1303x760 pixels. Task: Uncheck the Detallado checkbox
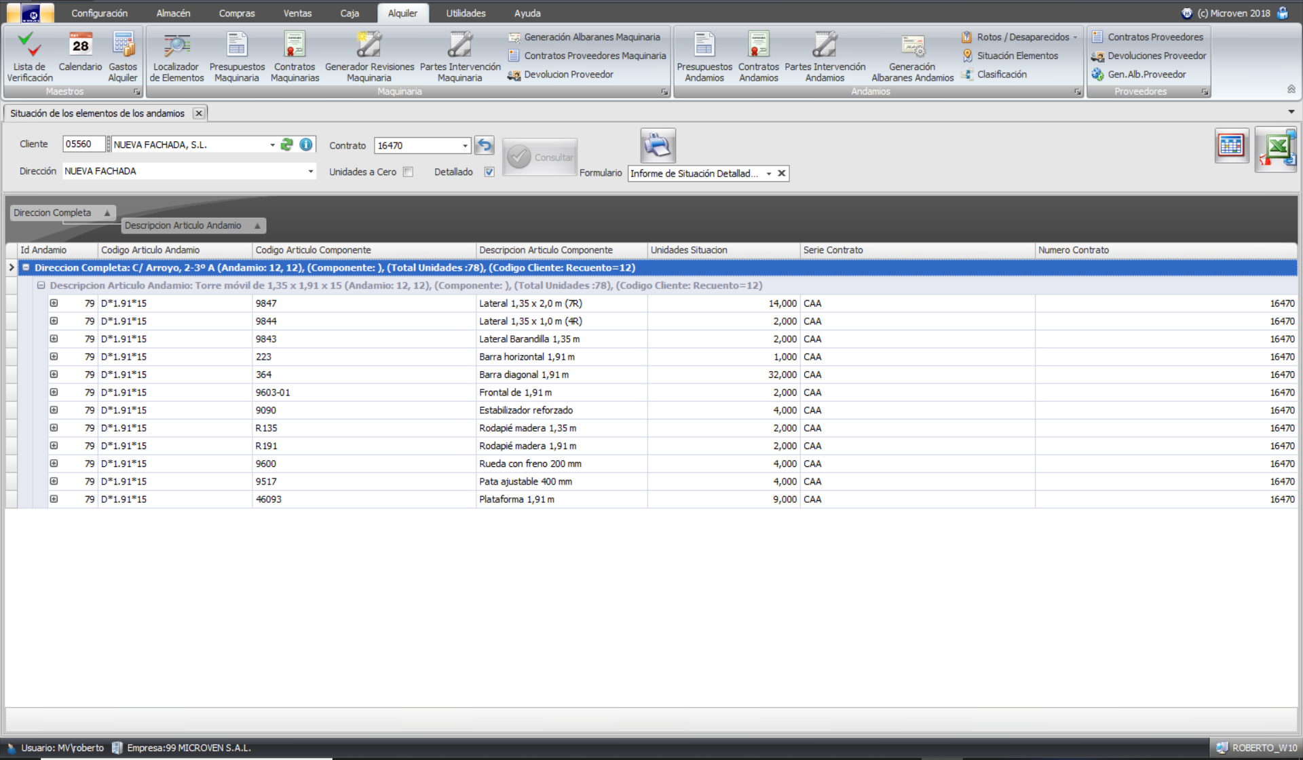click(489, 172)
